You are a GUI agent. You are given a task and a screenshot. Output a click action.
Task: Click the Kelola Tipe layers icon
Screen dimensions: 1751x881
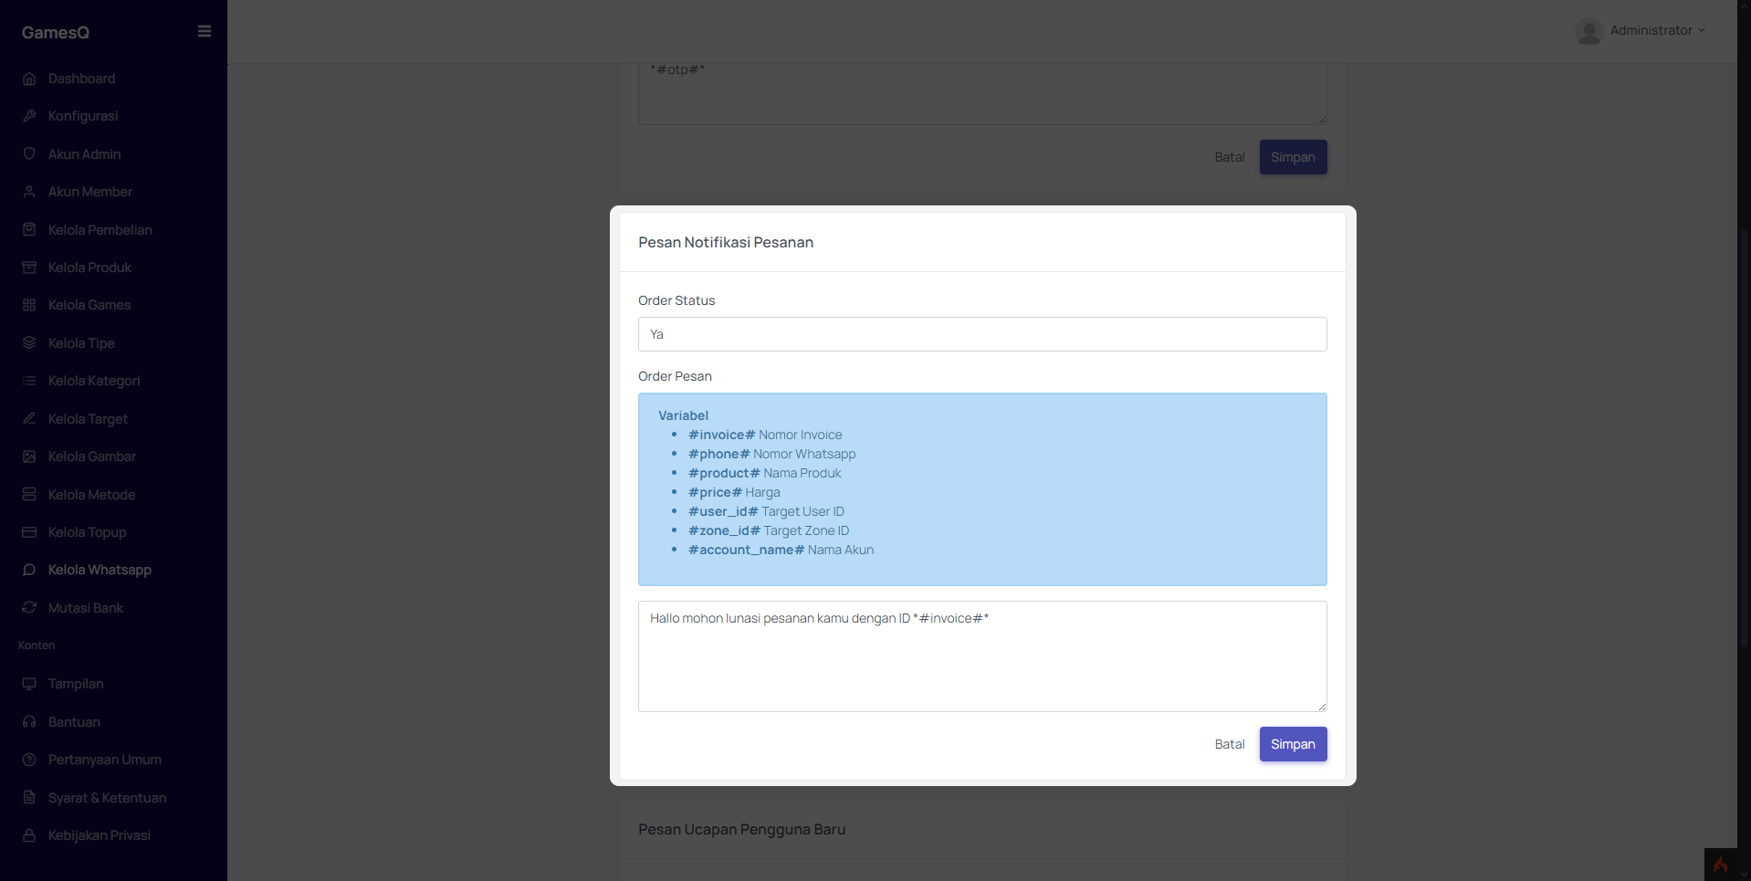coord(29,343)
